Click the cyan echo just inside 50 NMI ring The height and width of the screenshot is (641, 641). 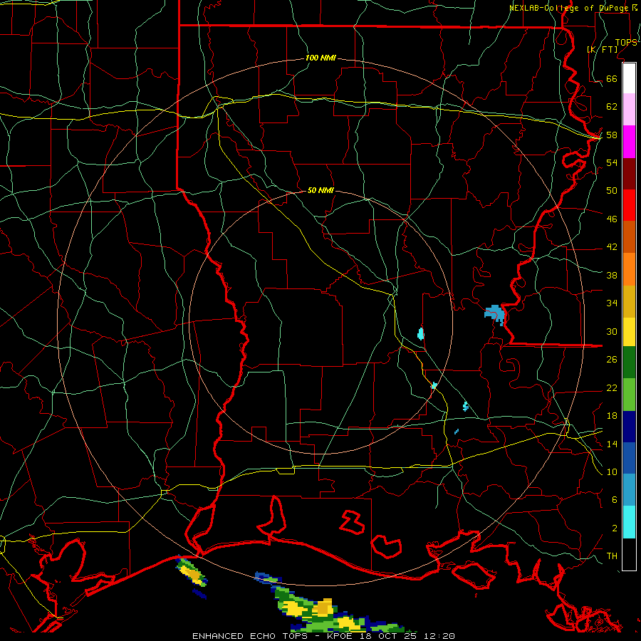pyautogui.click(x=421, y=333)
